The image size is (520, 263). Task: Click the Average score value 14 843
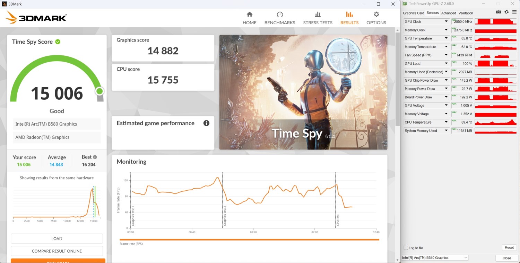[56, 165]
